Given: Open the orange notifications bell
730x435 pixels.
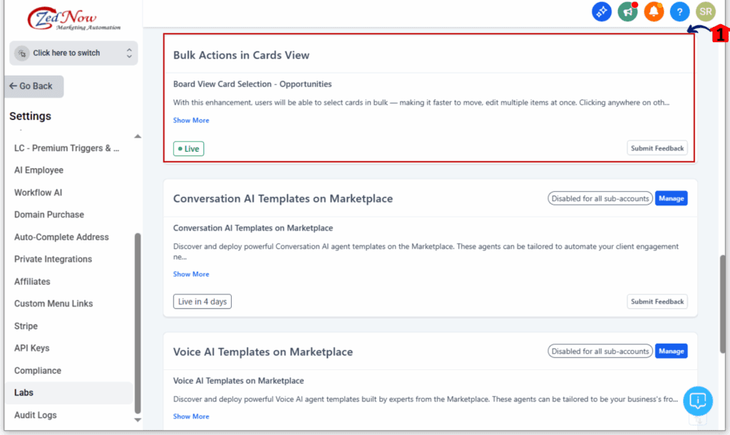Looking at the screenshot, I should [x=654, y=11].
